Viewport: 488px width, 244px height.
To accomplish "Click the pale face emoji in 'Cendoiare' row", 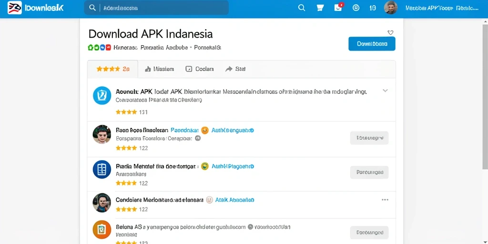I will [x=210, y=200].
